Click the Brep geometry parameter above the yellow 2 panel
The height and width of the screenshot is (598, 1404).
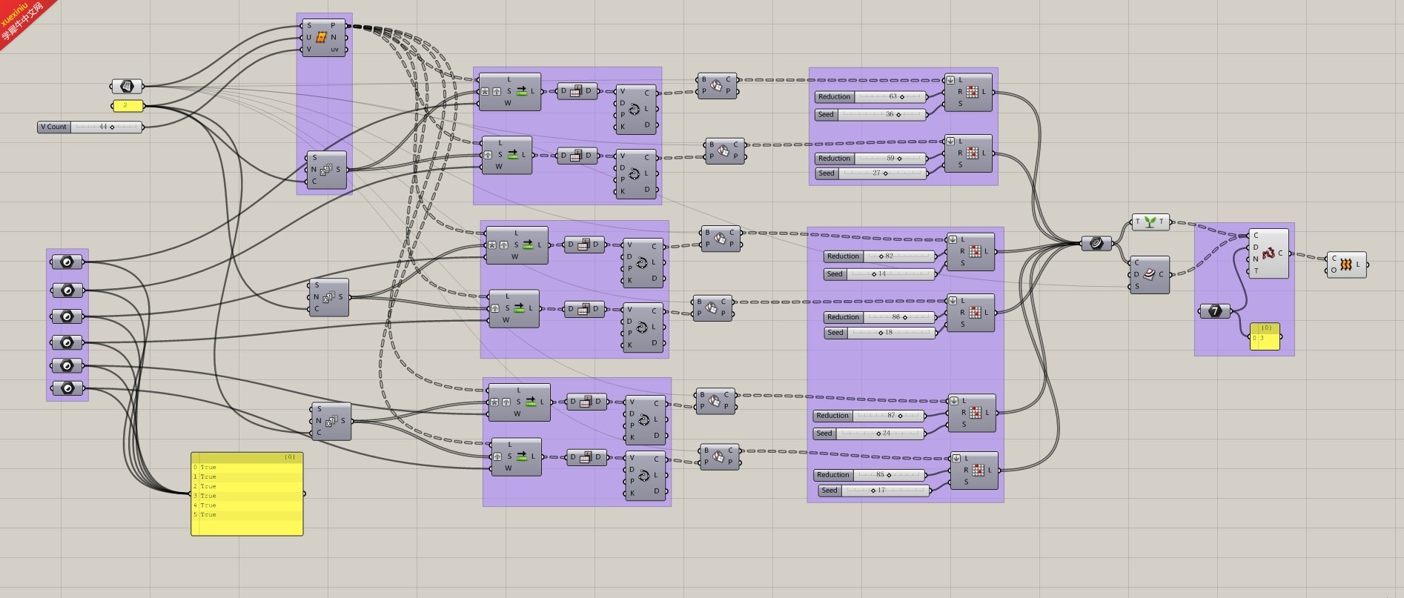coord(127,86)
